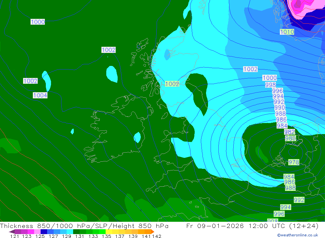This screenshot has width=325, height=238.
Task: Click the legend value 121
Action: tap(15, 236)
